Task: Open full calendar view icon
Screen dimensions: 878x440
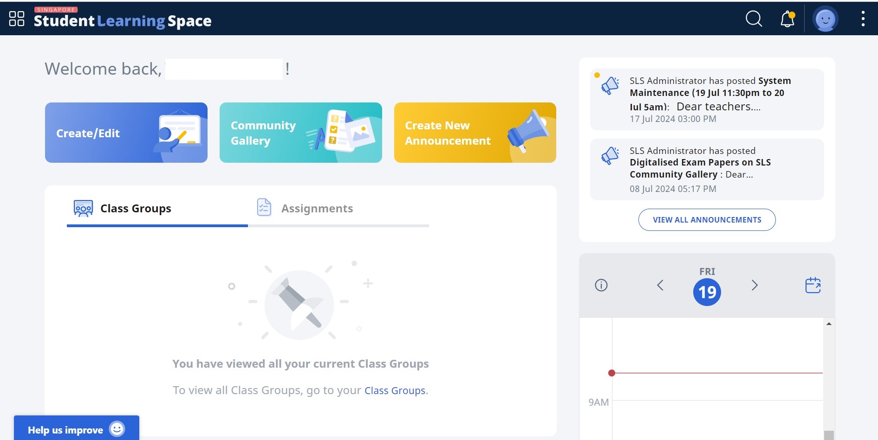Action: [813, 285]
